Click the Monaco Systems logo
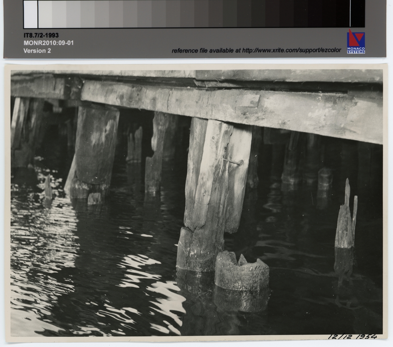The width and height of the screenshot is (393, 347). click(356, 39)
